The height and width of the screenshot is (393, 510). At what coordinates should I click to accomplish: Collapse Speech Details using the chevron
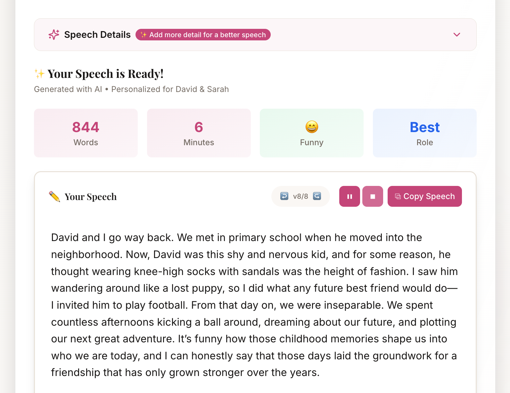coord(457,34)
